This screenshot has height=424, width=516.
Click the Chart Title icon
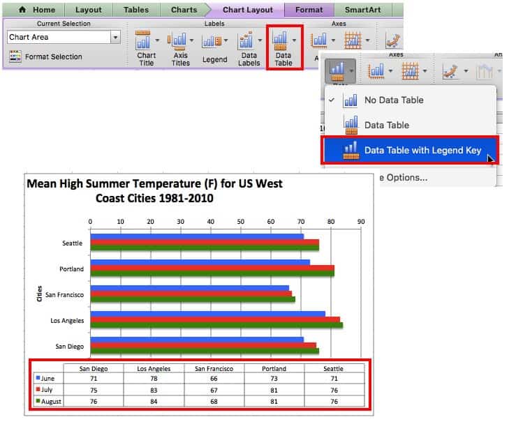[x=143, y=41]
